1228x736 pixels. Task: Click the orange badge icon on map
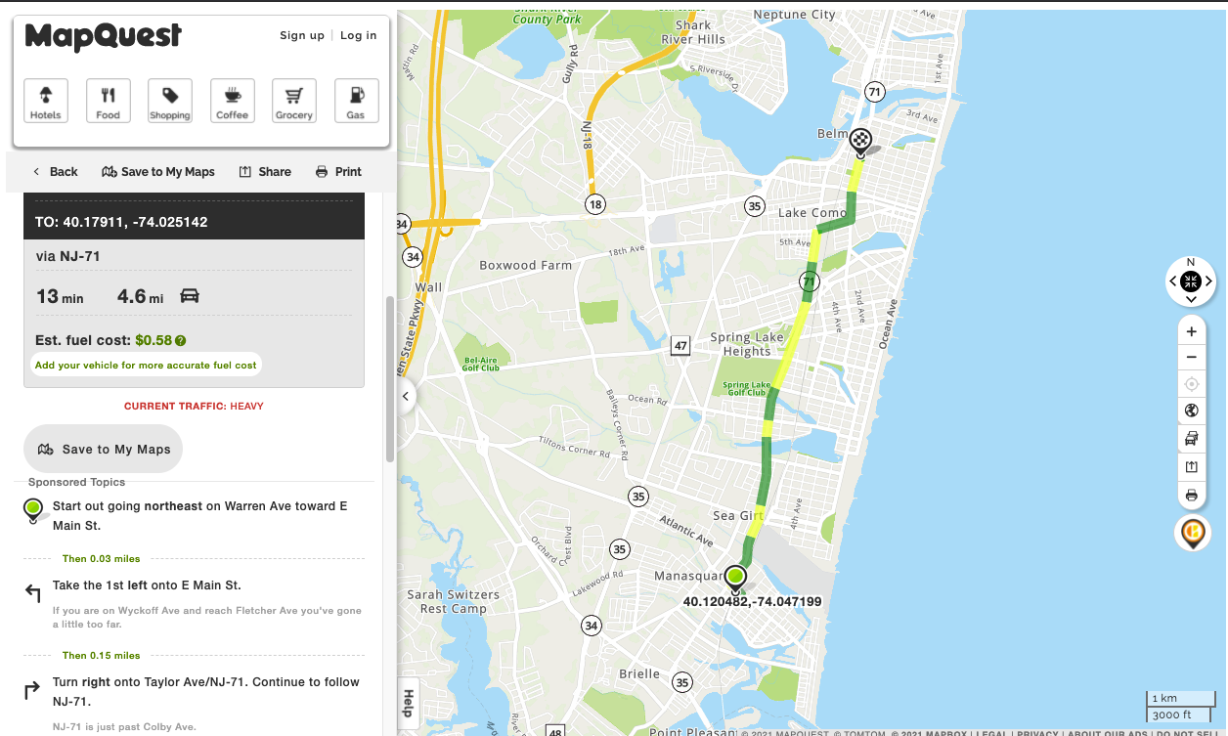click(x=1192, y=533)
